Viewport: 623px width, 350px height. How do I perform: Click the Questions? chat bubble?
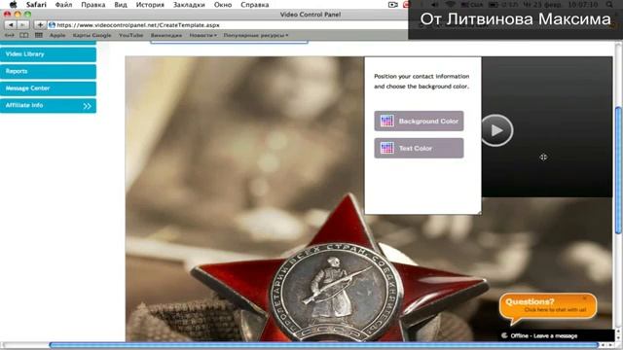click(547, 306)
